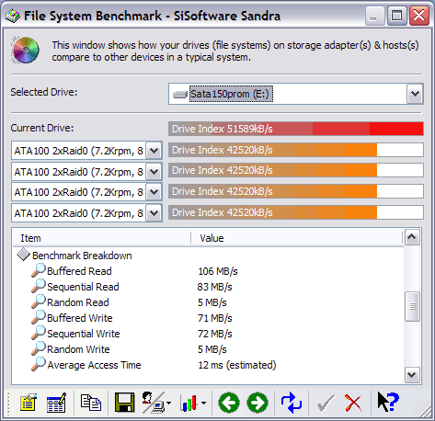
Task: Click the results list scroll down arrow
Action: point(412,375)
